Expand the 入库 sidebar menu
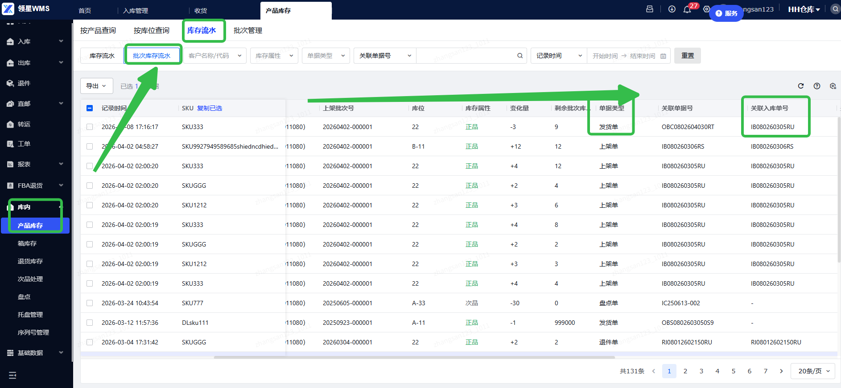The height and width of the screenshot is (388, 841). [35, 41]
